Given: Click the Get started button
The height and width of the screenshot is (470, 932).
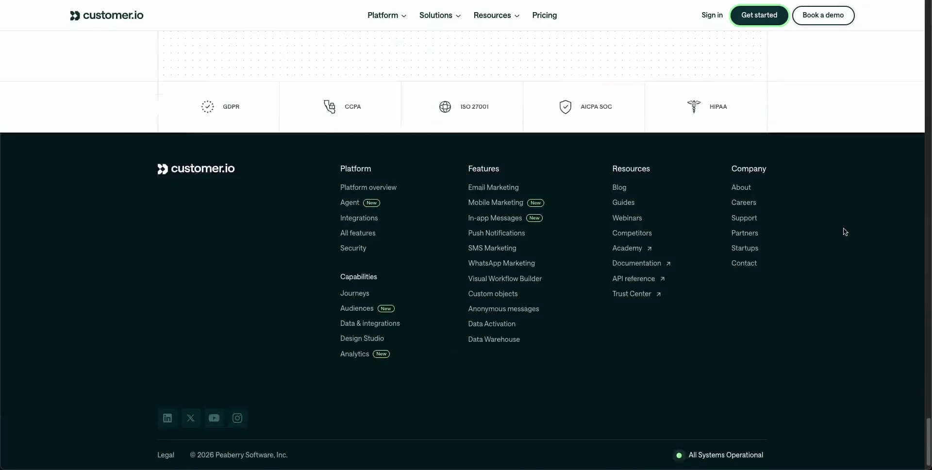Looking at the screenshot, I should click(x=759, y=16).
